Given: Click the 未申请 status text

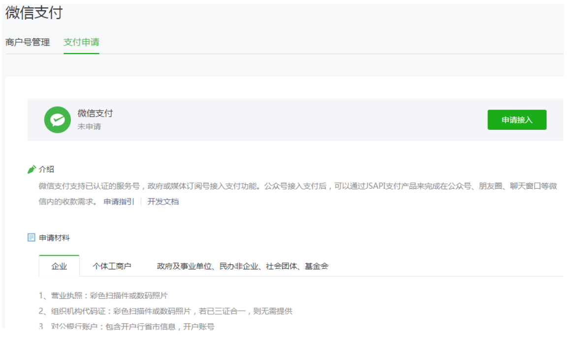Looking at the screenshot, I should (89, 126).
